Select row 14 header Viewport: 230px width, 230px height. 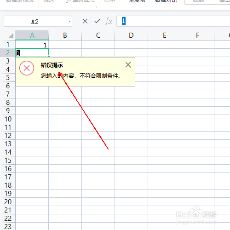(8, 152)
